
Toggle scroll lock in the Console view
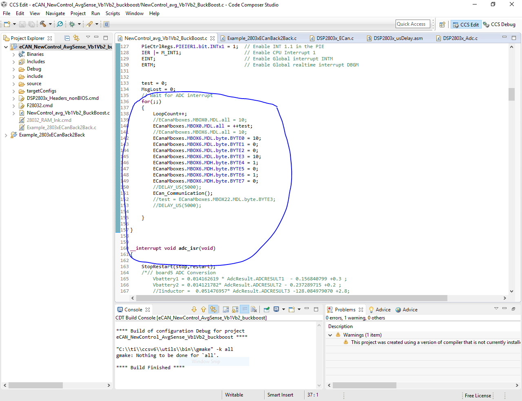pos(235,309)
